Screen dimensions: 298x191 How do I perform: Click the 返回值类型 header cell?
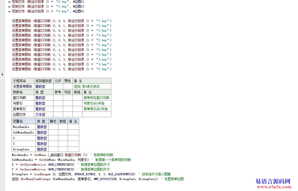point(44,81)
